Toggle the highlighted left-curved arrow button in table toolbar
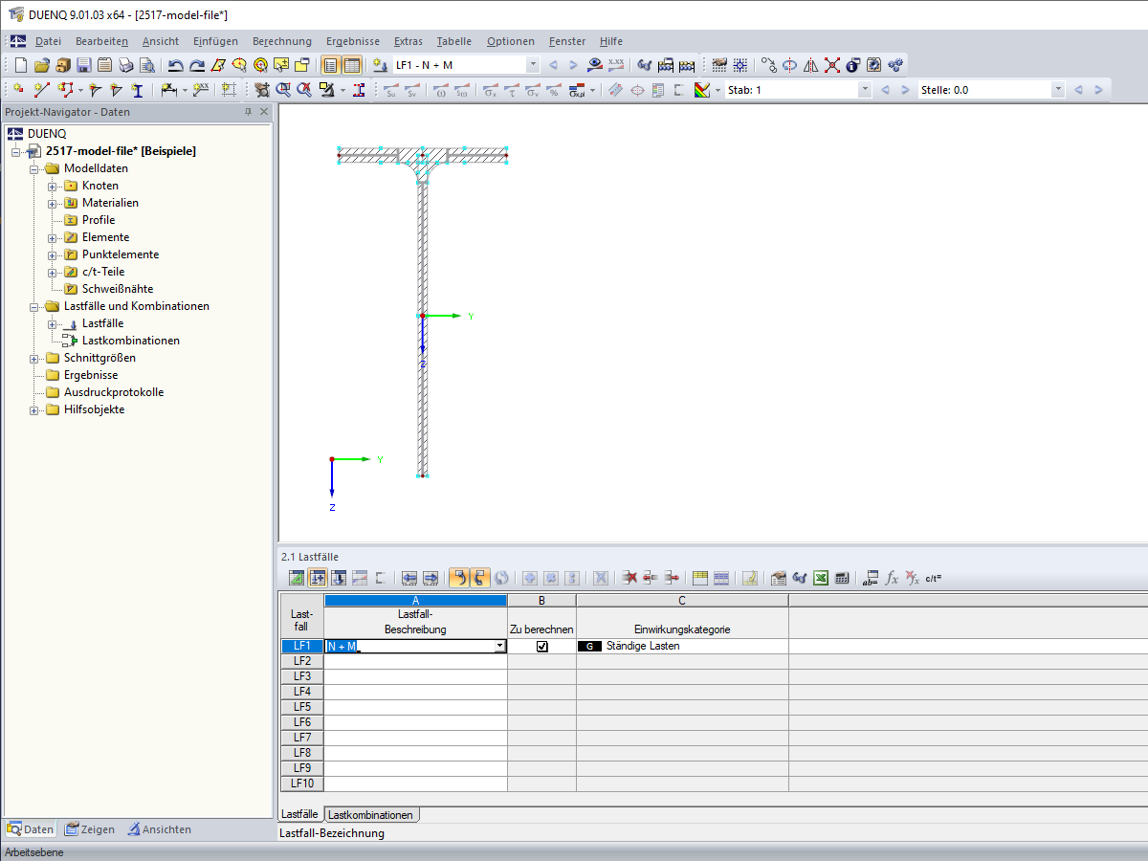1148x861 pixels. click(458, 578)
